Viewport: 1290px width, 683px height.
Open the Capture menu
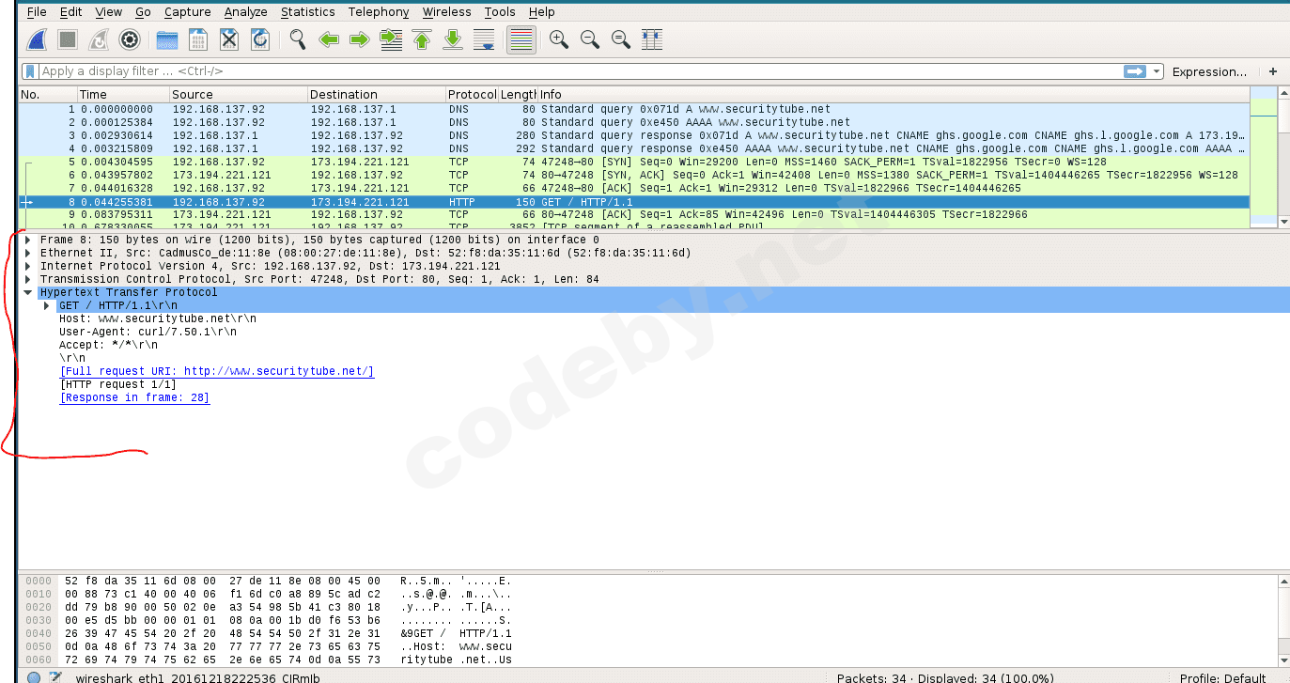click(x=187, y=12)
